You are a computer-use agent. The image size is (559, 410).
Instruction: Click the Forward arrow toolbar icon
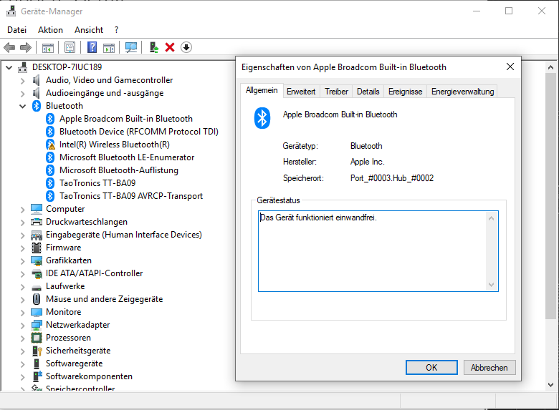coord(26,47)
